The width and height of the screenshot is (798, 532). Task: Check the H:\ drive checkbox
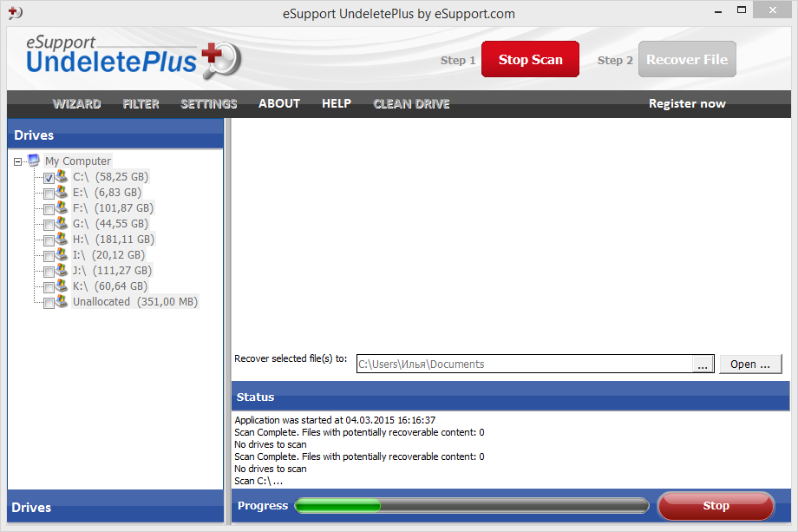(x=49, y=240)
